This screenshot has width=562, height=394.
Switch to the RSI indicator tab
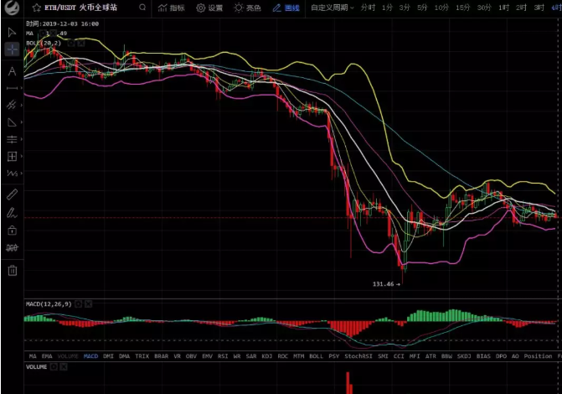(x=223, y=356)
